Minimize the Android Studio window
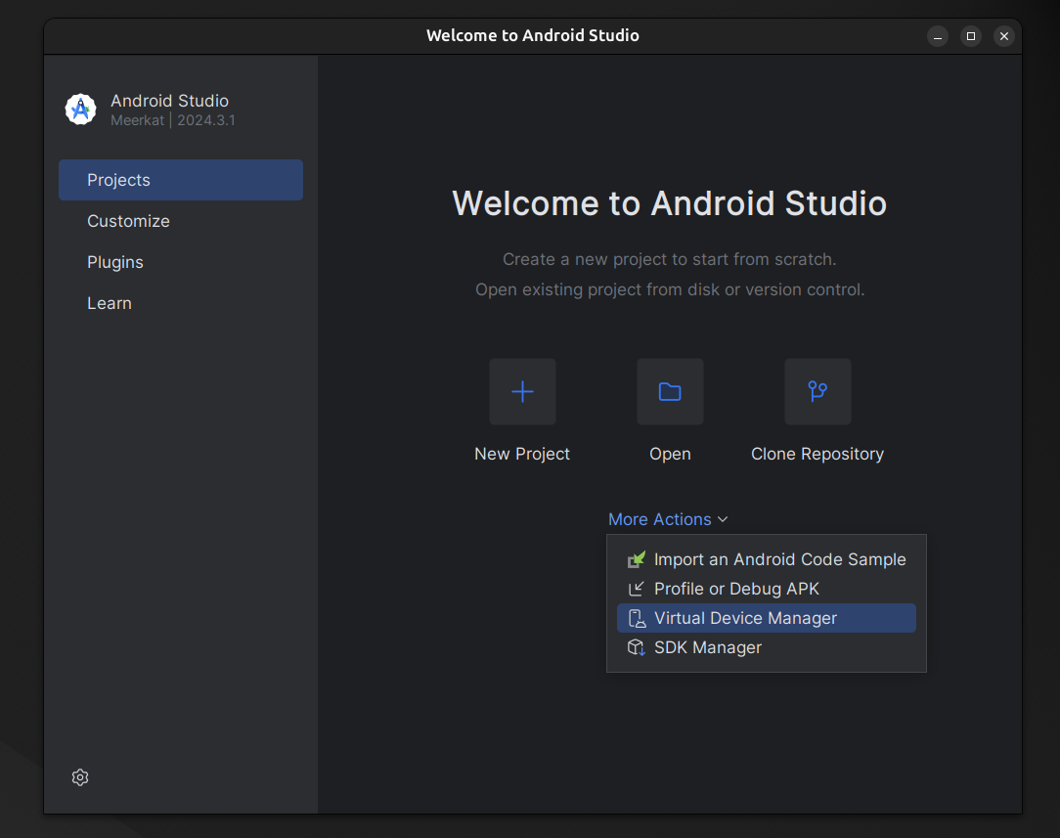1060x838 pixels. pyautogui.click(x=938, y=36)
